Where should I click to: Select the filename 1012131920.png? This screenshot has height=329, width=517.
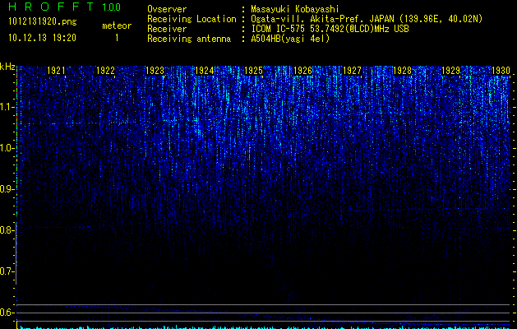pos(43,21)
